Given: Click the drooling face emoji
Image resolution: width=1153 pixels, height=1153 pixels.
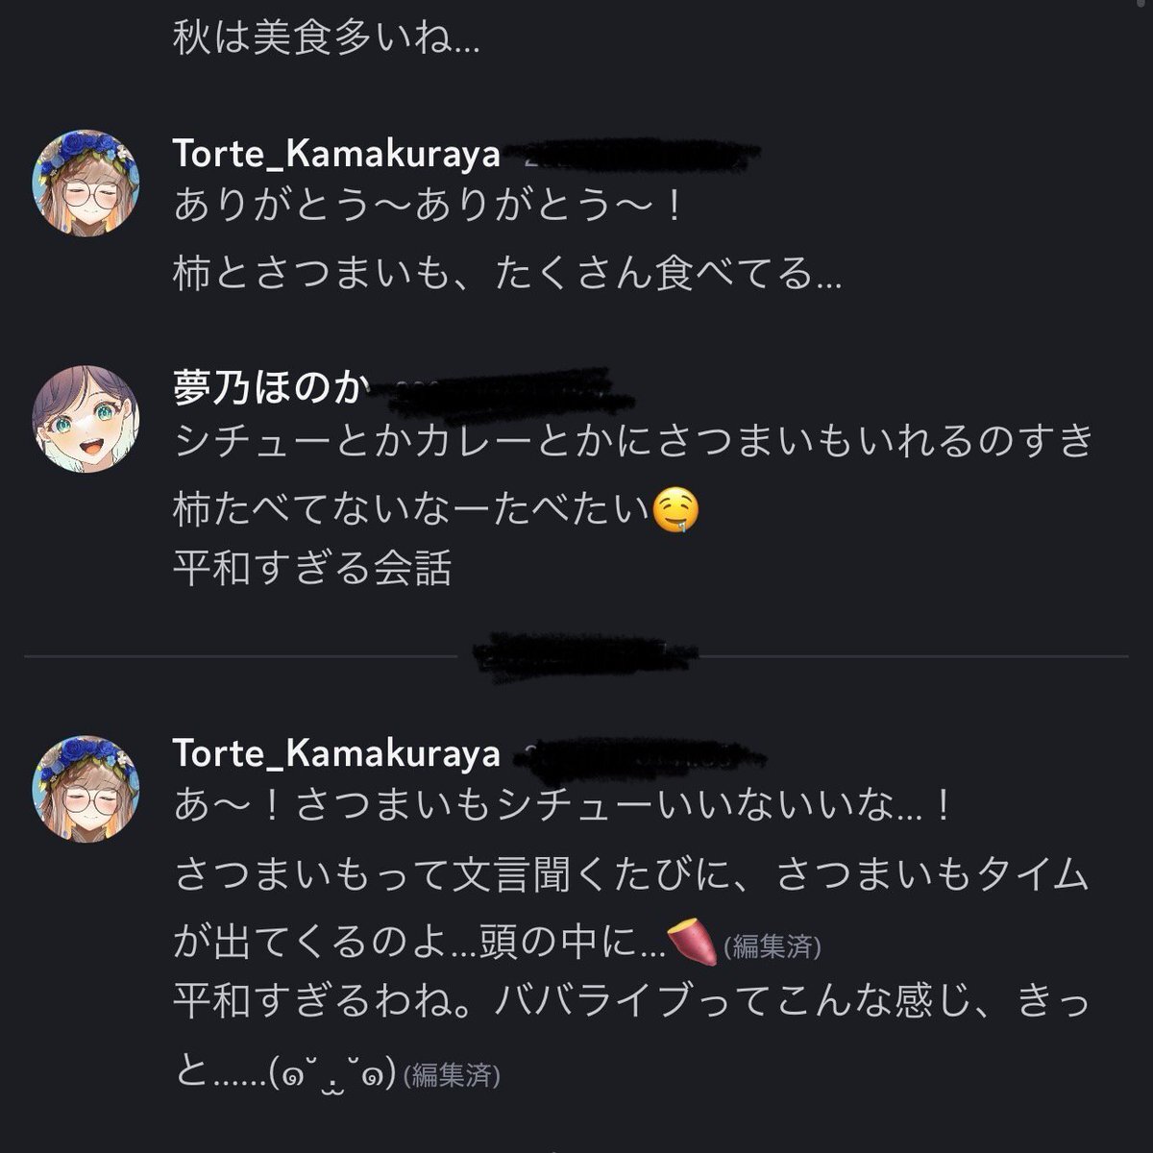Looking at the screenshot, I should coord(675,510).
